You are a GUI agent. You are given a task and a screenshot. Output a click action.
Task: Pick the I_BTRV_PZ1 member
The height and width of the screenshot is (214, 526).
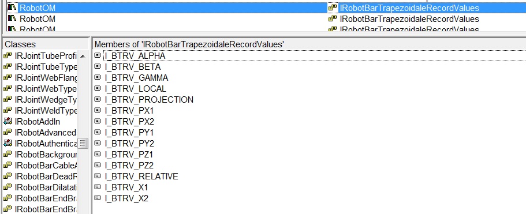click(x=129, y=155)
